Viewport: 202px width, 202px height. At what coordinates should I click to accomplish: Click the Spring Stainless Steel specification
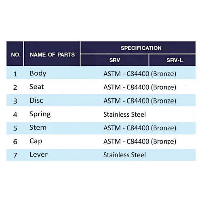(124, 114)
